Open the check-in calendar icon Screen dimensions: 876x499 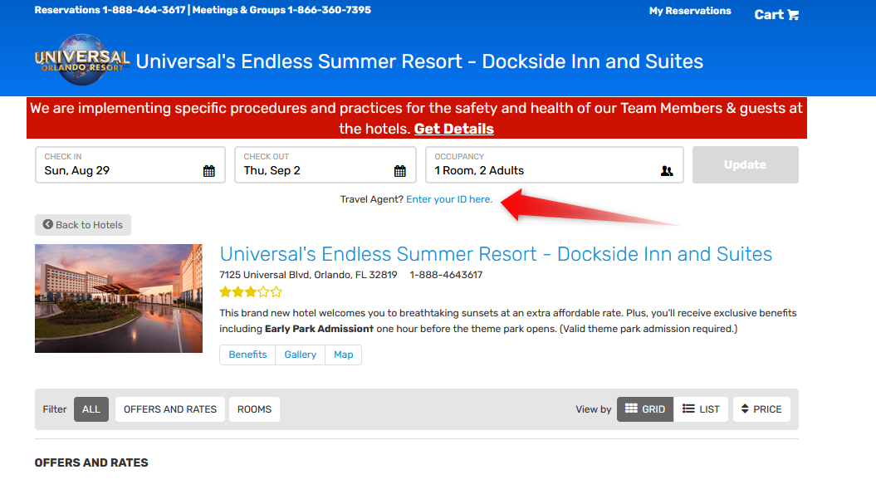pos(209,171)
